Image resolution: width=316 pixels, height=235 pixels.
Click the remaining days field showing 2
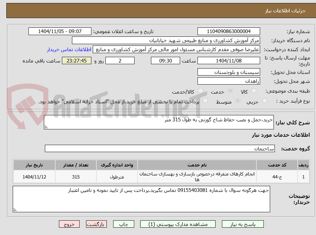[120, 61]
